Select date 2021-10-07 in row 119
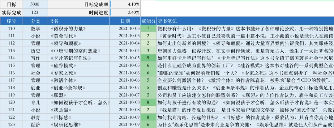Image resolution: width=334 pixels, height=128 pixels. (x=125, y=95)
